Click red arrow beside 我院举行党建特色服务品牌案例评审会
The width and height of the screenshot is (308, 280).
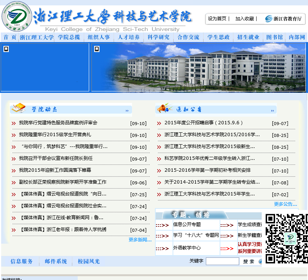[x=13, y=124]
